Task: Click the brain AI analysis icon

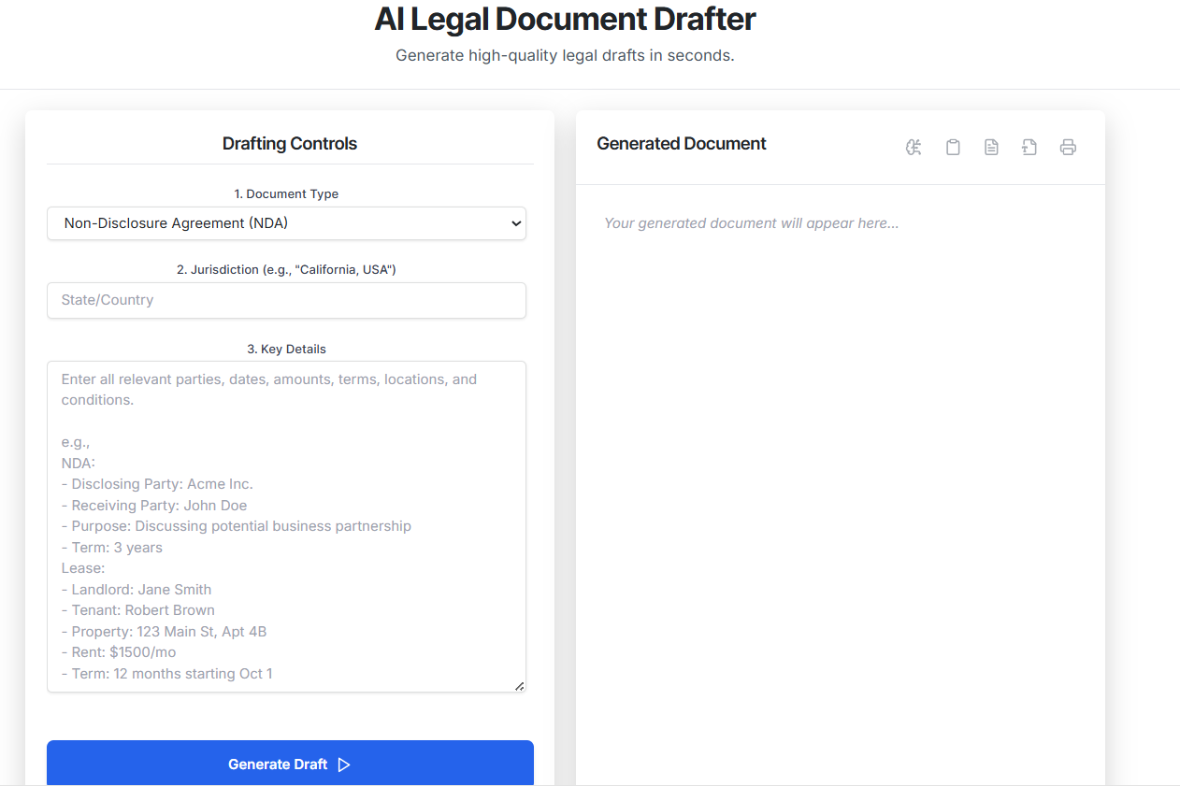Action: (x=914, y=147)
